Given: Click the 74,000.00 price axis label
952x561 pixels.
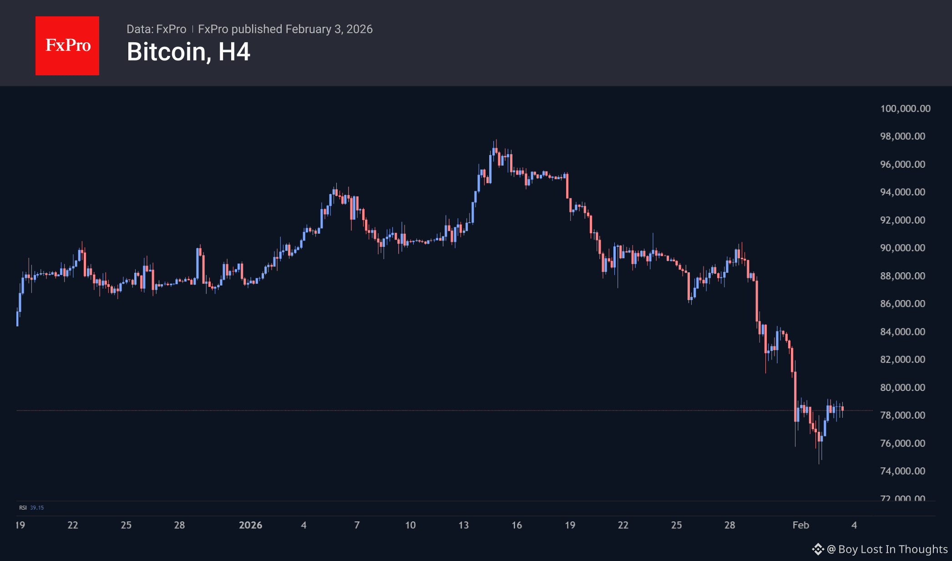Looking at the screenshot, I should pyautogui.click(x=902, y=471).
